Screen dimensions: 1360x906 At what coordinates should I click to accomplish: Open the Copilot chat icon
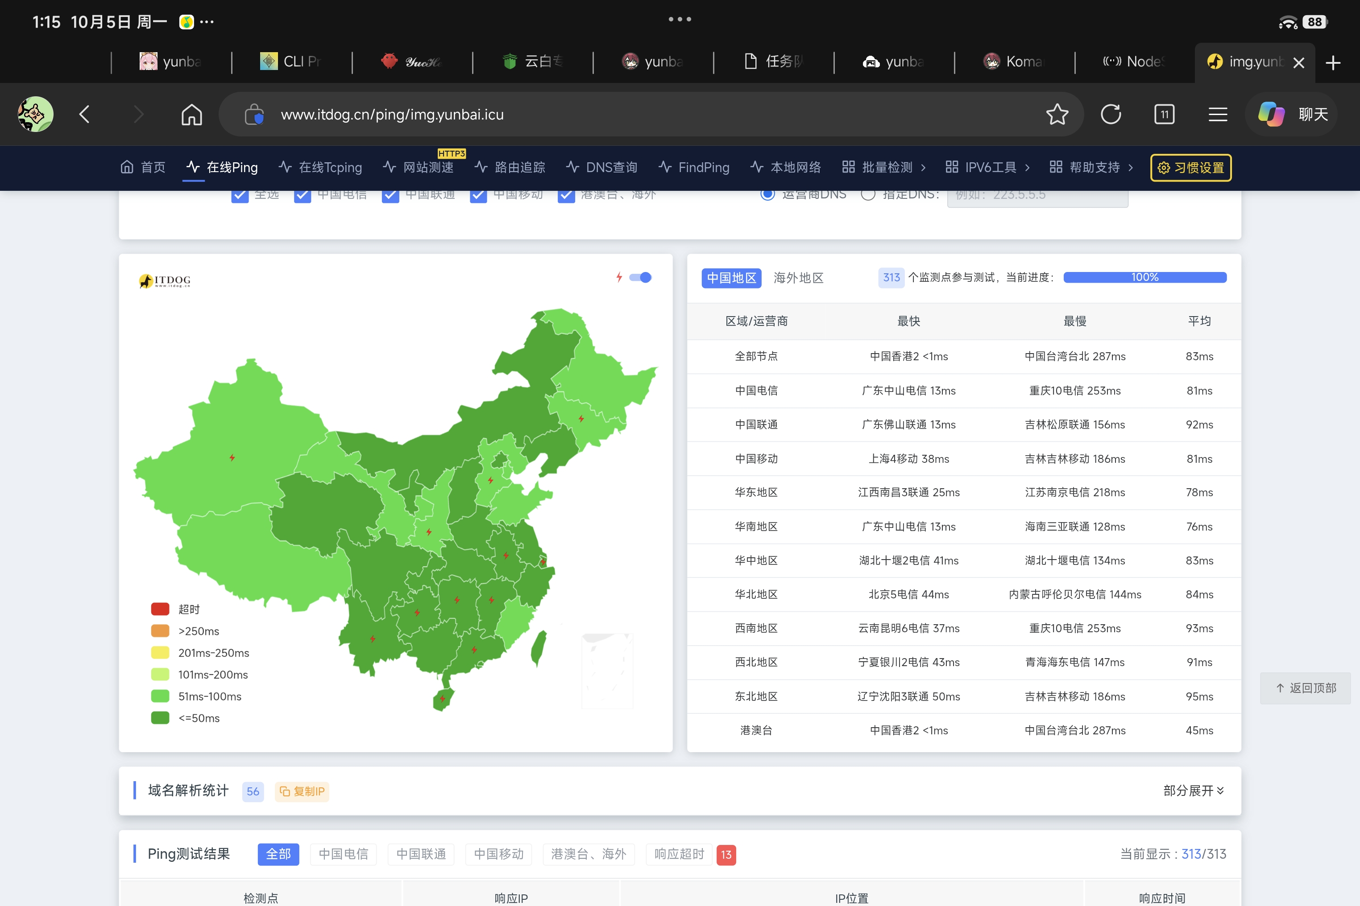(x=1271, y=114)
